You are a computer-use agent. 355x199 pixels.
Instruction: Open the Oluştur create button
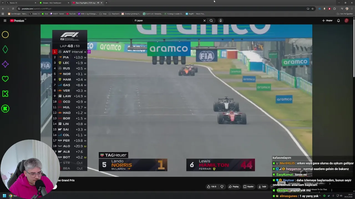[x=327, y=20]
